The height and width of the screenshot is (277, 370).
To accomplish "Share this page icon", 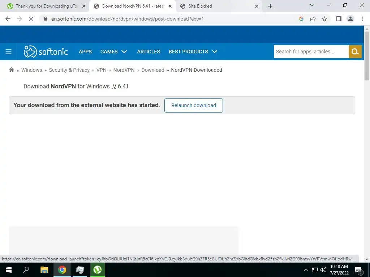I will pos(313,19).
